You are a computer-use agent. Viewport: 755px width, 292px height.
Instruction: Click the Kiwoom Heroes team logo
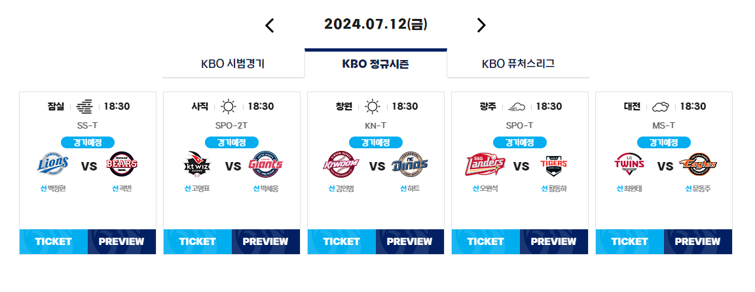point(341,165)
